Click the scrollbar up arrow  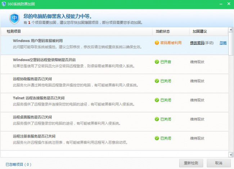pos(231,30)
